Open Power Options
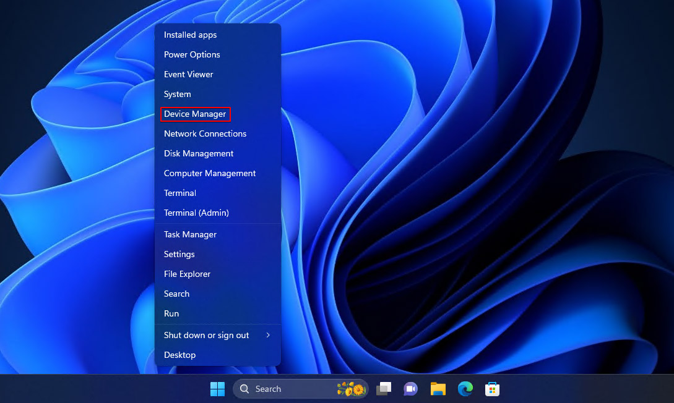Image resolution: width=674 pixels, height=403 pixels. (x=192, y=54)
